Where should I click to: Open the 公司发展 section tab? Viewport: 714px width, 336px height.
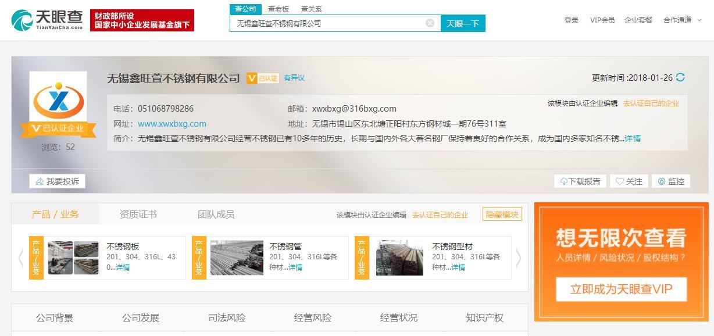click(x=141, y=318)
